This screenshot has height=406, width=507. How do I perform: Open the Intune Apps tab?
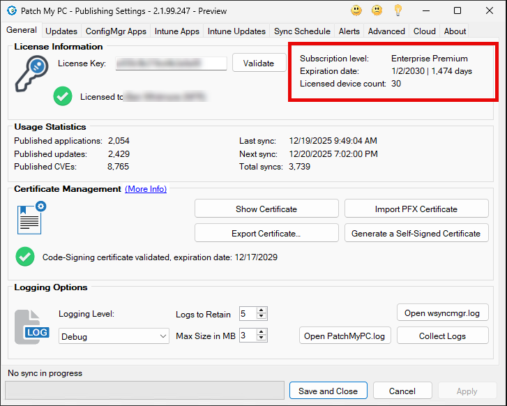[177, 31]
